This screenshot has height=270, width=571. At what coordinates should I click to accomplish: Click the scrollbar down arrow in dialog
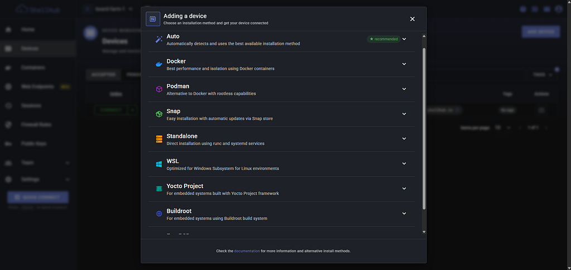click(x=424, y=232)
